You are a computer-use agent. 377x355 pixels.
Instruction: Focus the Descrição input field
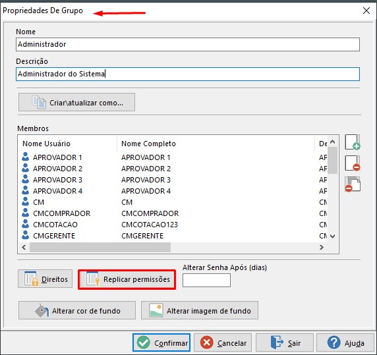click(188, 74)
